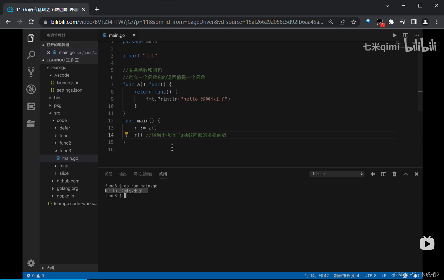Open the browser side panel icon
444x280 pixels.
coord(414,22)
